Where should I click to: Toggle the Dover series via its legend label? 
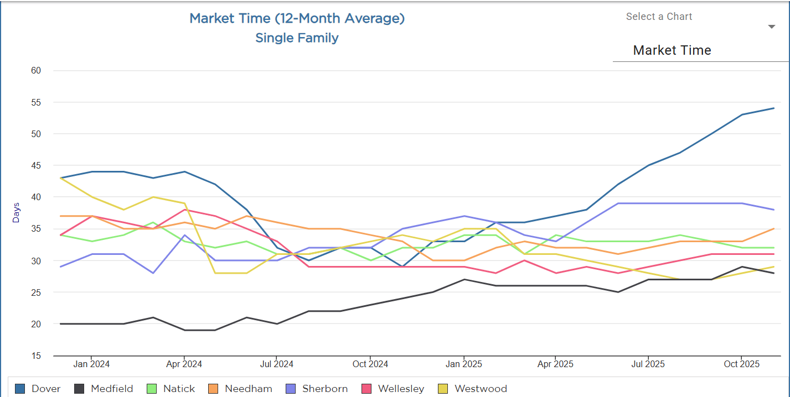46,389
